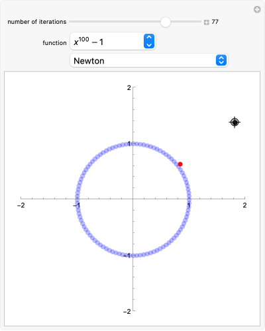Expand the iterations slider controls plus icon
The height and width of the screenshot is (331, 265).
[207, 23]
